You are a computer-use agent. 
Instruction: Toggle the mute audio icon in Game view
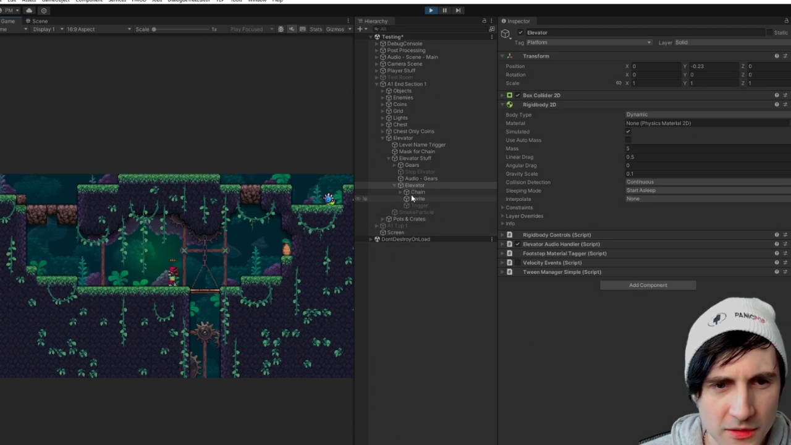click(x=292, y=29)
